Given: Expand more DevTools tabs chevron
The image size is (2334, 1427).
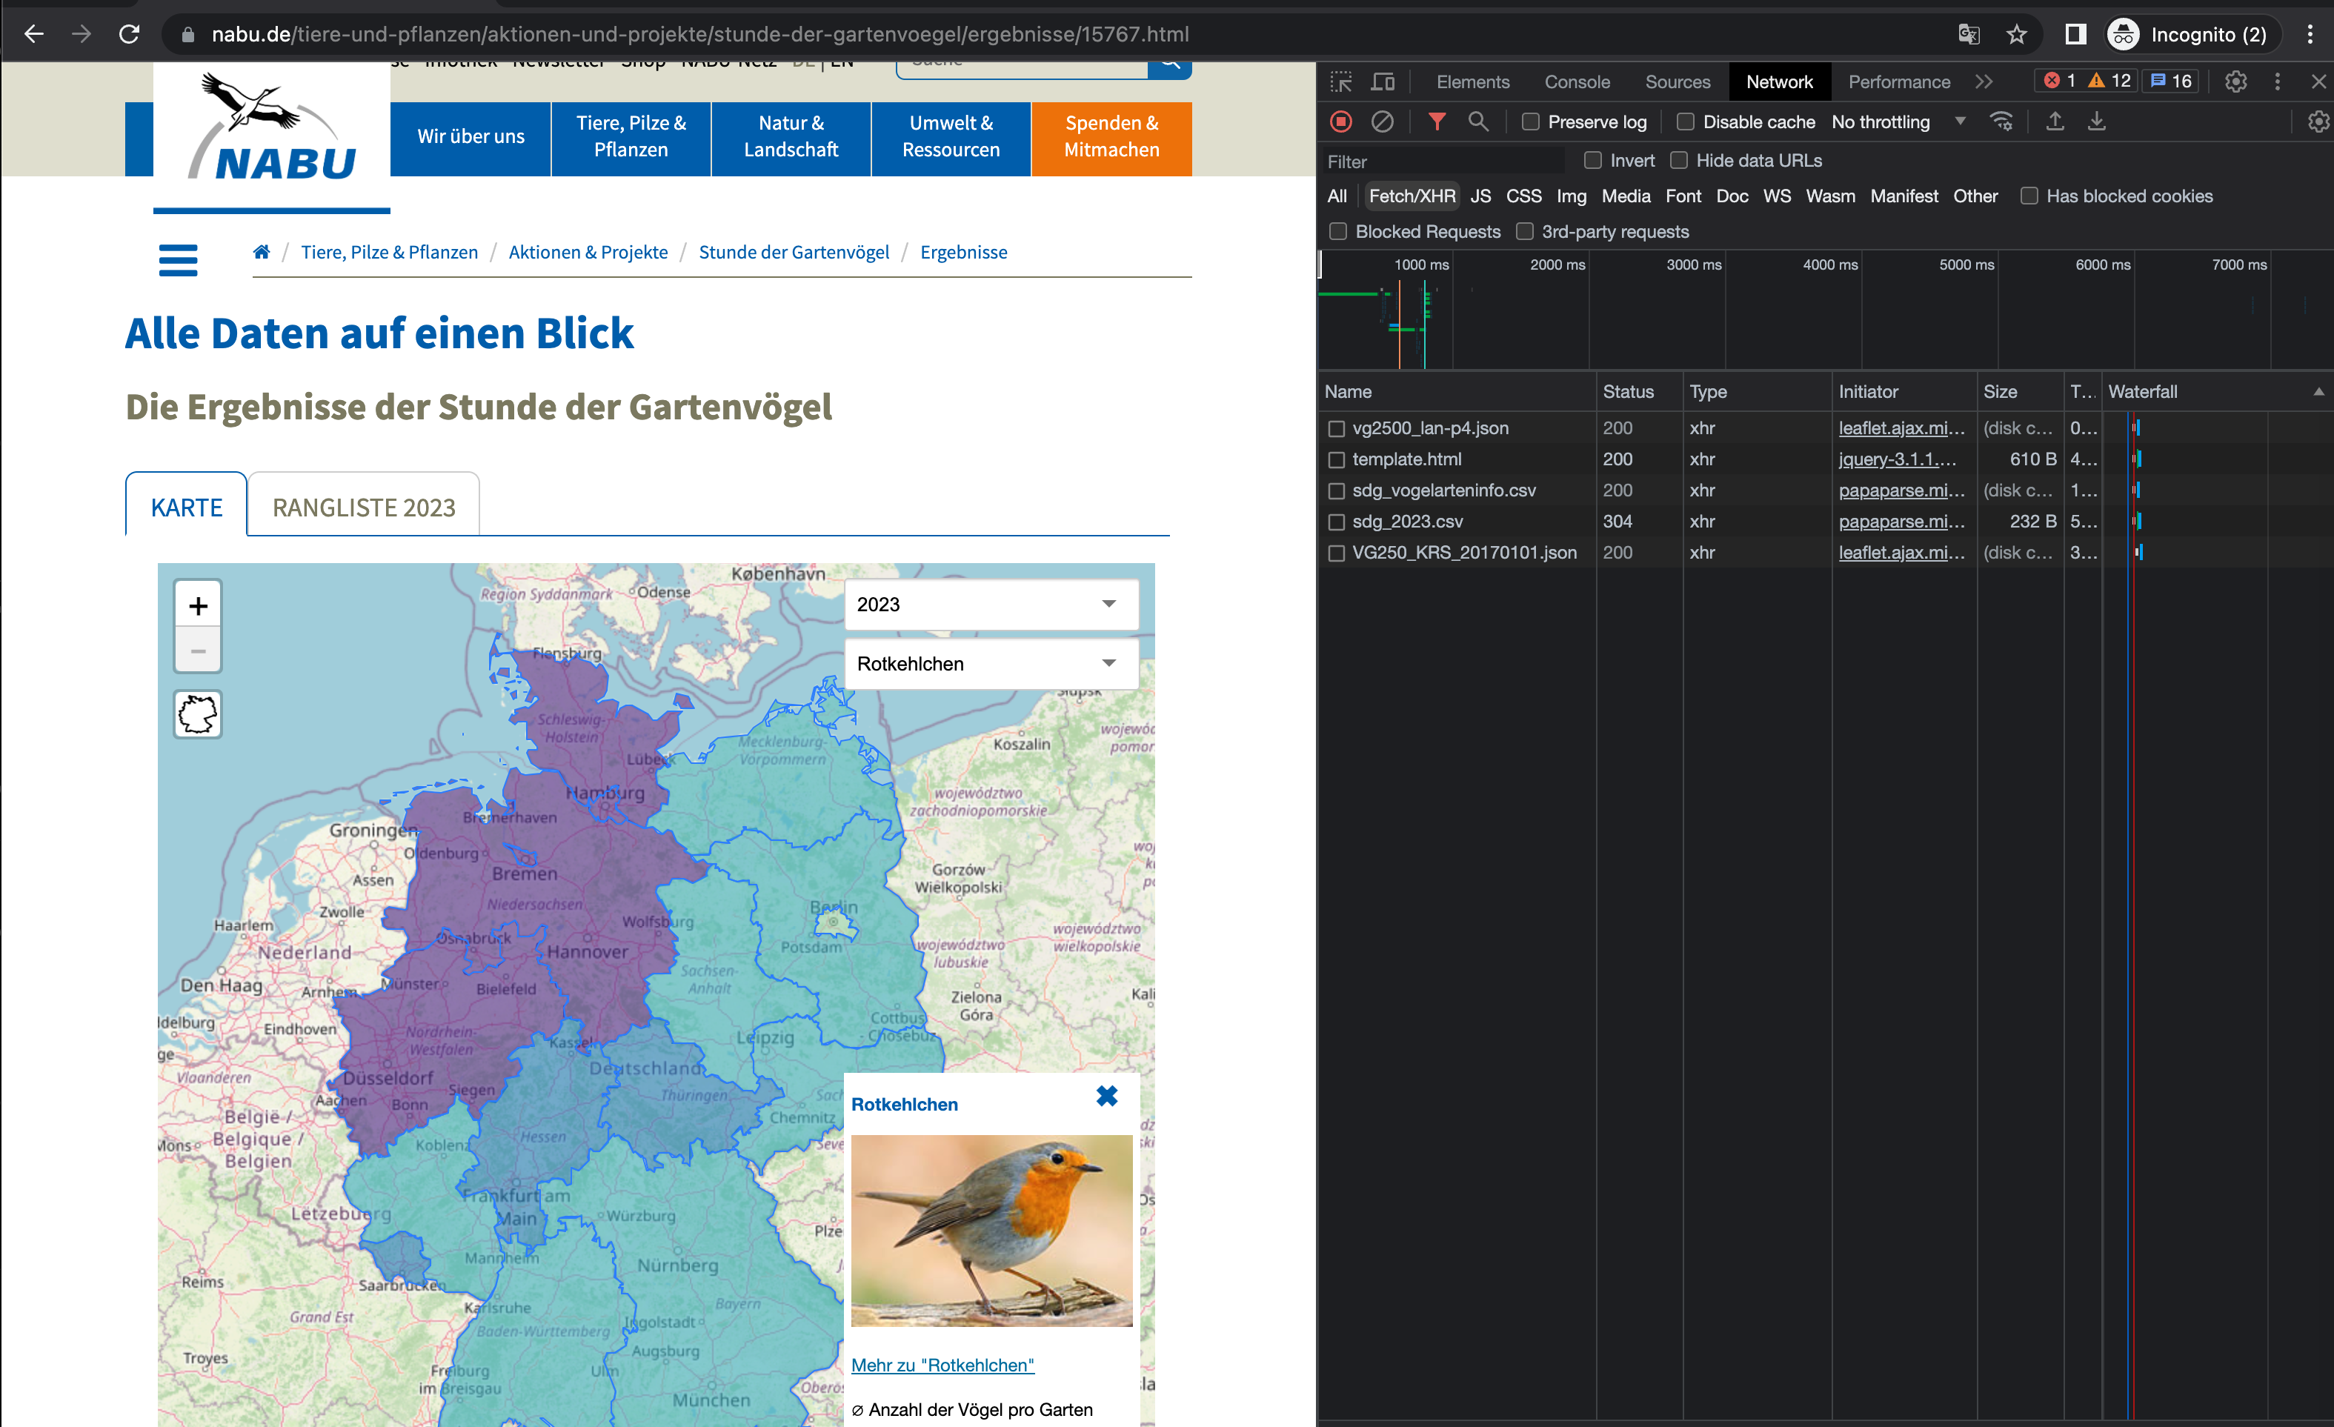Looking at the screenshot, I should coord(1984,82).
